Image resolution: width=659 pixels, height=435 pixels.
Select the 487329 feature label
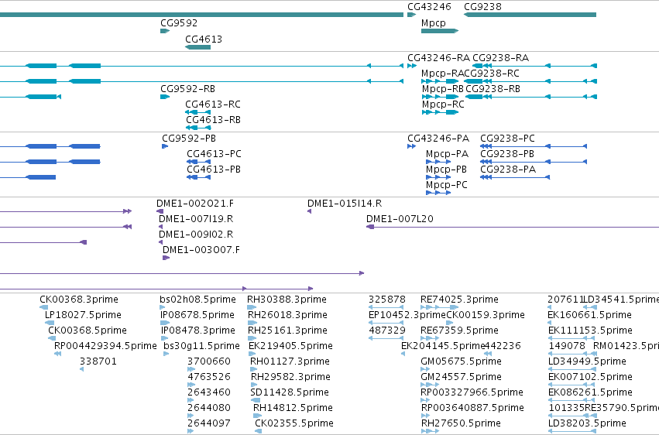(x=387, y=331)
